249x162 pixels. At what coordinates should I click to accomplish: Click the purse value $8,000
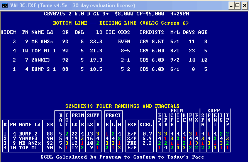tap(124, 14)
